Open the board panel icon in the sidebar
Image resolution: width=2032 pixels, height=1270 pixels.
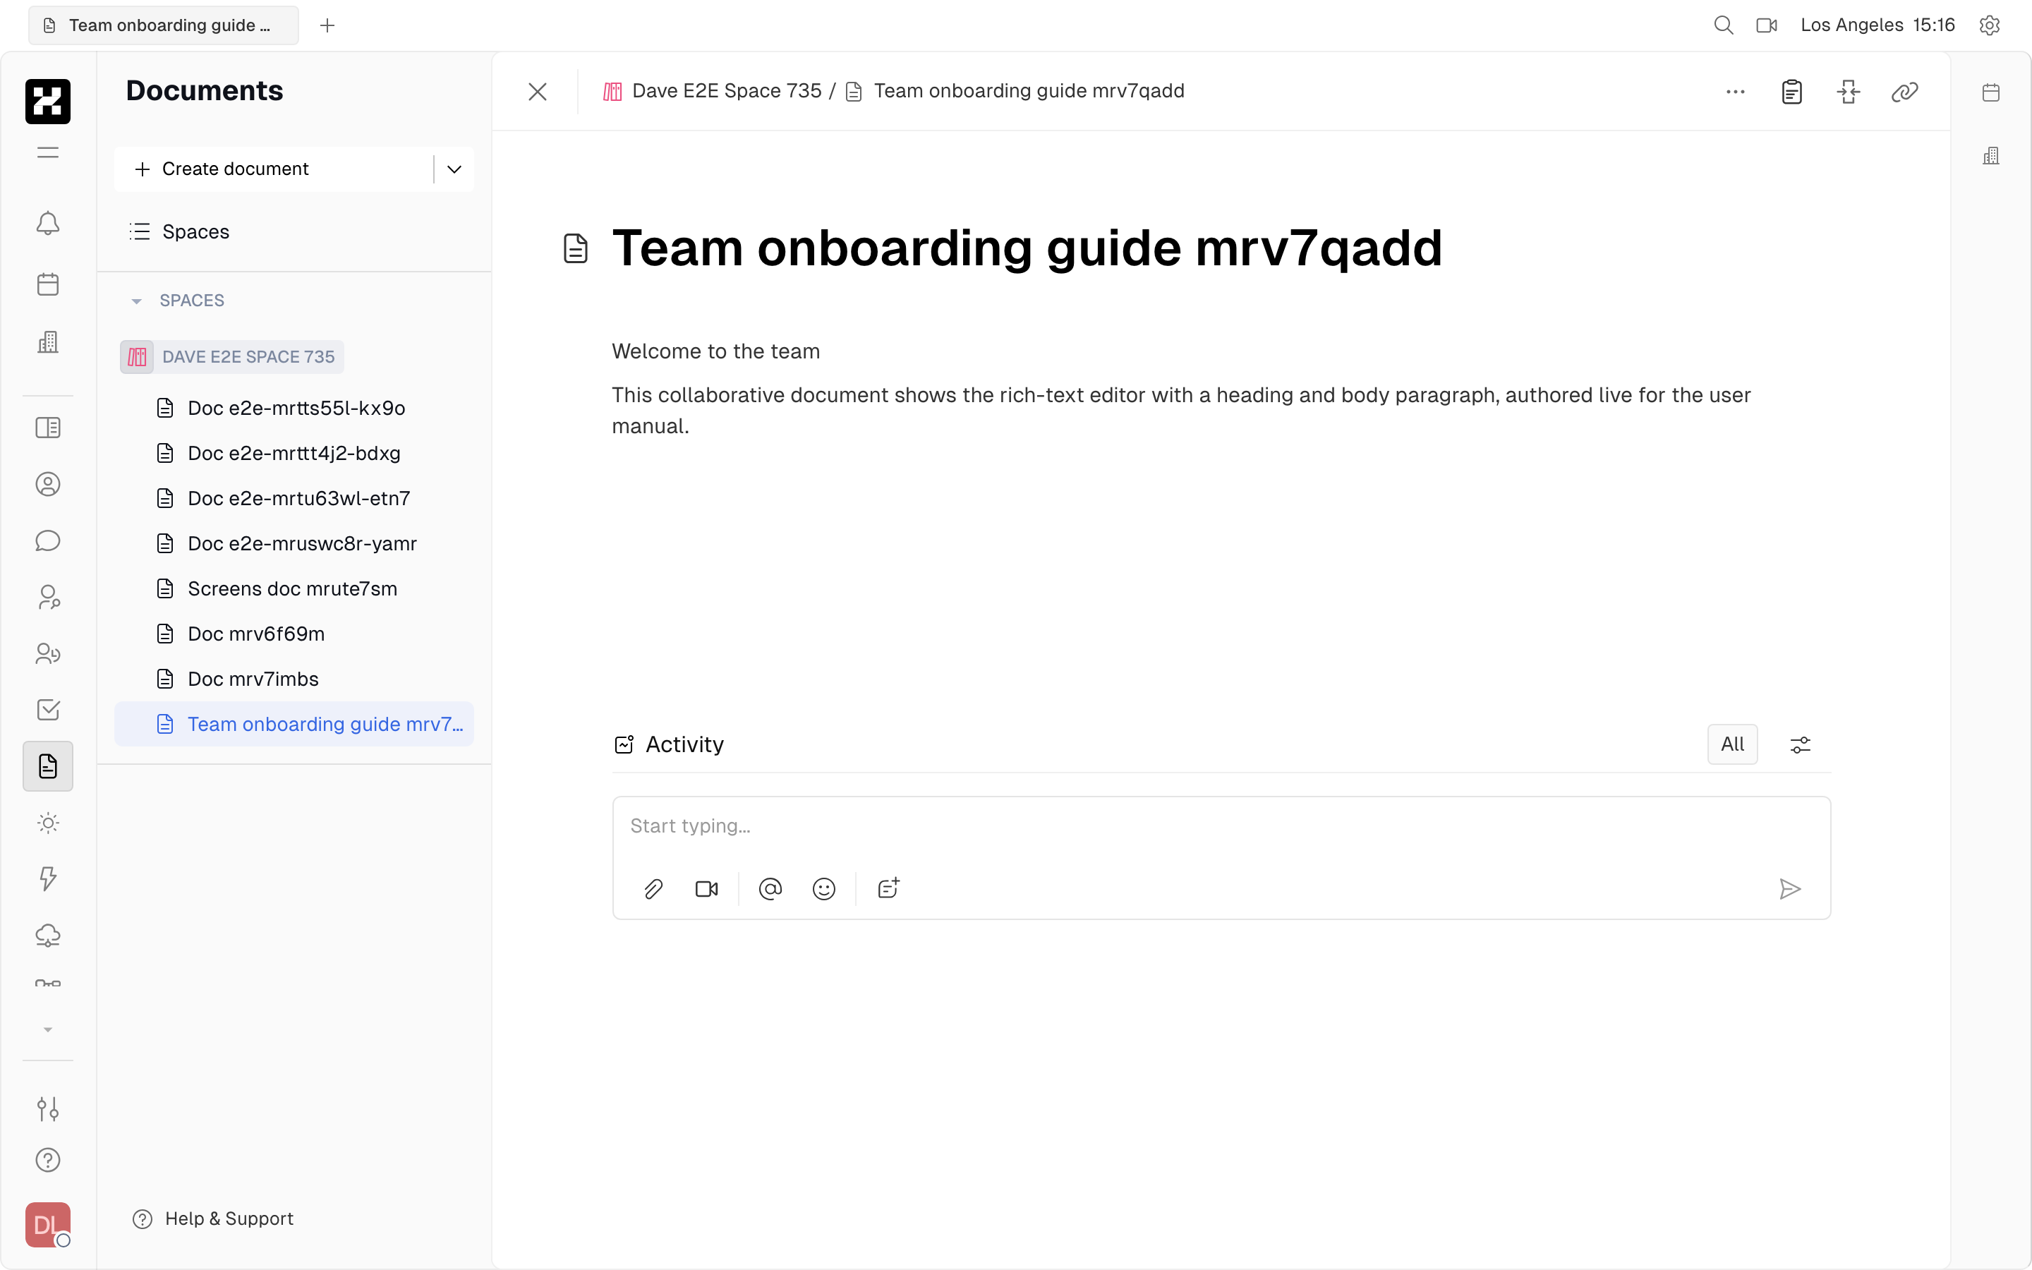48,428
